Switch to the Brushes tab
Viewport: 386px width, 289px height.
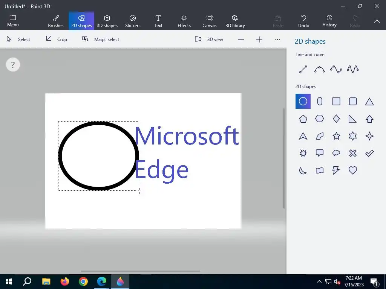[56, 21]
